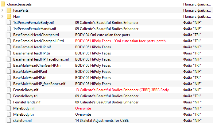Click the characterassets folder icon
This screenshot has height=123, width=213.
tap(3, 4)
